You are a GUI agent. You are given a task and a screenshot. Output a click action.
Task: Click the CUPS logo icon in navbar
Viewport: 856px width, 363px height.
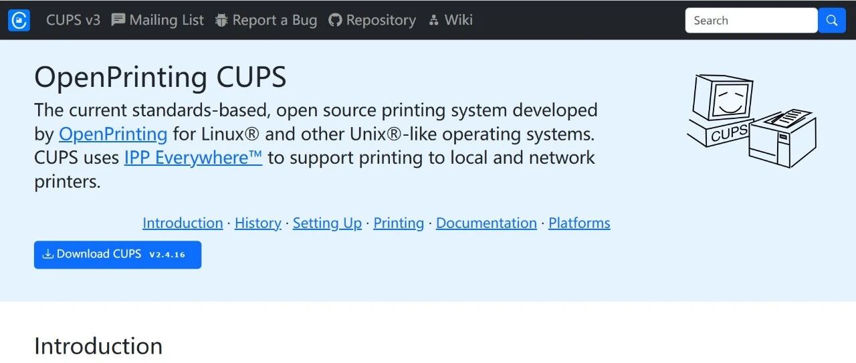(x=19, y=21)
